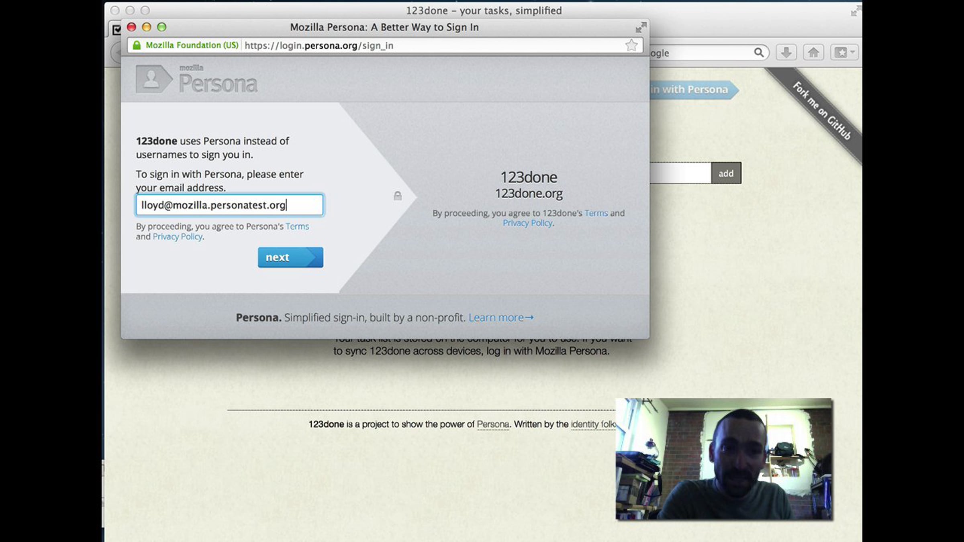
Task: Click the main window fullscreen arrows icon
Action: click(856, 11)
